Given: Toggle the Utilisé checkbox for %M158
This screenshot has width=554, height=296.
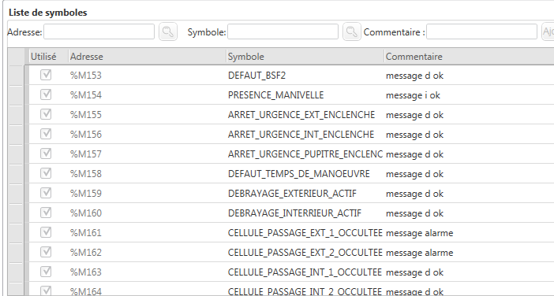Looking at the screenshot, I should (x=46, y=173).
